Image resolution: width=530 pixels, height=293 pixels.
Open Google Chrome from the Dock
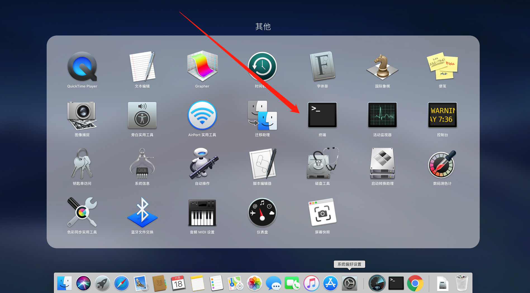click(x=415, y=283)
